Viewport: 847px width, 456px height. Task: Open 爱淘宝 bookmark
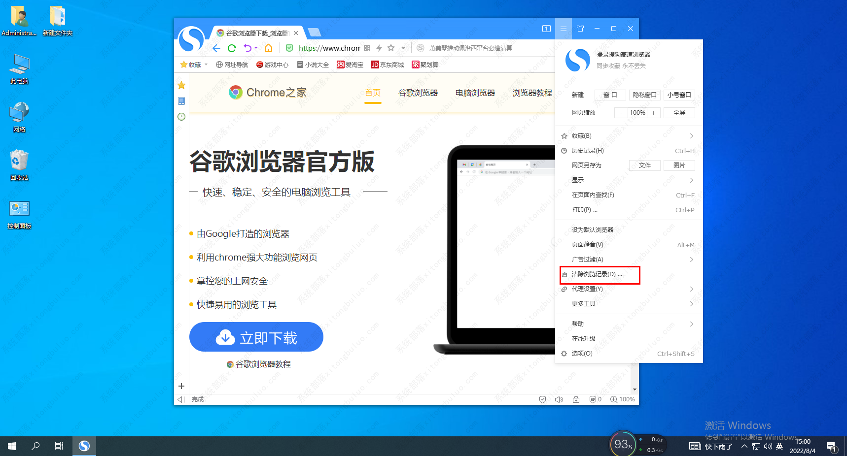[350, 65]
